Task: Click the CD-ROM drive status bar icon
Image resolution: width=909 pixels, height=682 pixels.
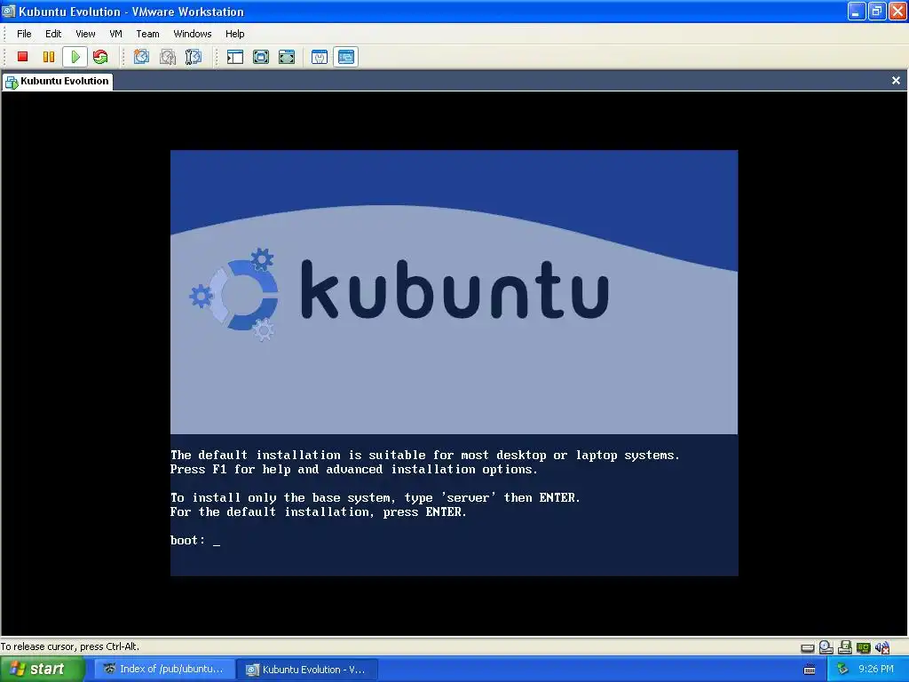Action: coord(826,647)
